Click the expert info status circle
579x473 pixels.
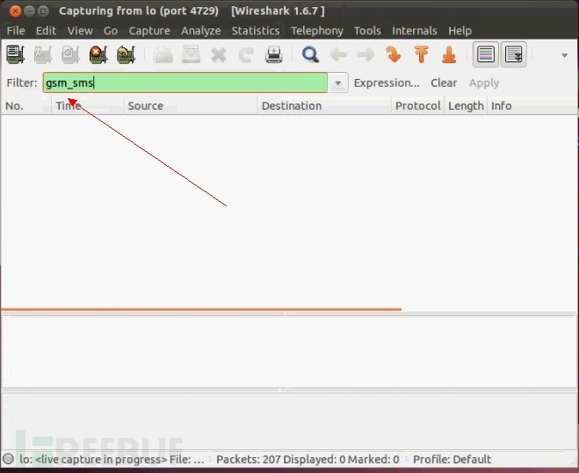coord(8,459)
